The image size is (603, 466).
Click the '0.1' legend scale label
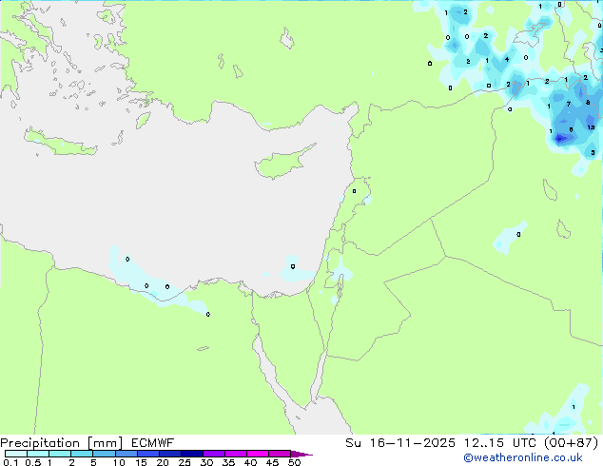pyautogui.click(x=10, y=462)
